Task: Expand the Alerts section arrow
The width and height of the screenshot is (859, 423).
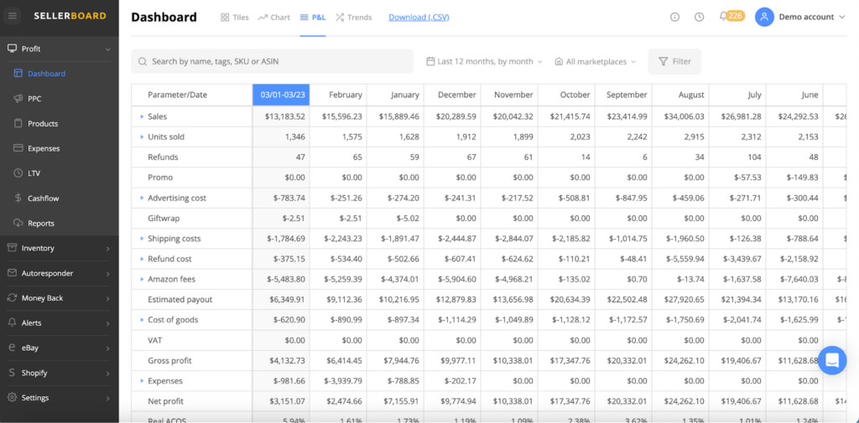Action: pyautogui.click(x=107, y=323)
